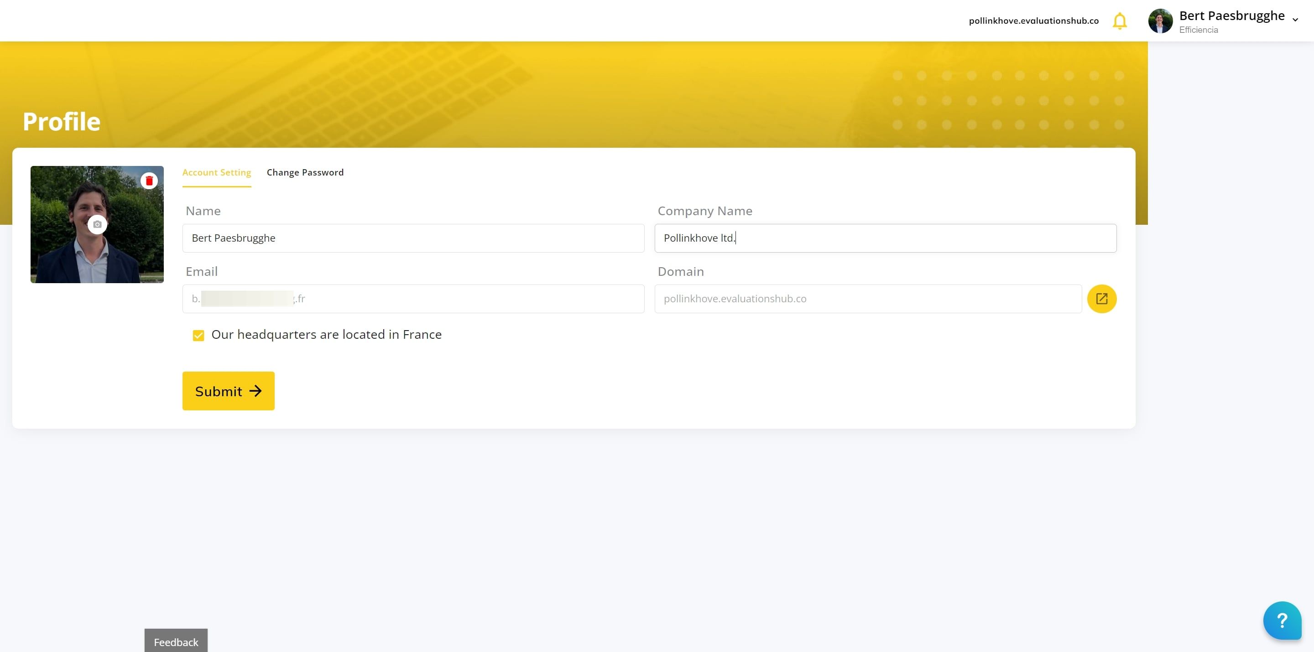
Task: Expand the Bert Paesbrugghe account dropdown arrow
Action: coord(1295,20)
